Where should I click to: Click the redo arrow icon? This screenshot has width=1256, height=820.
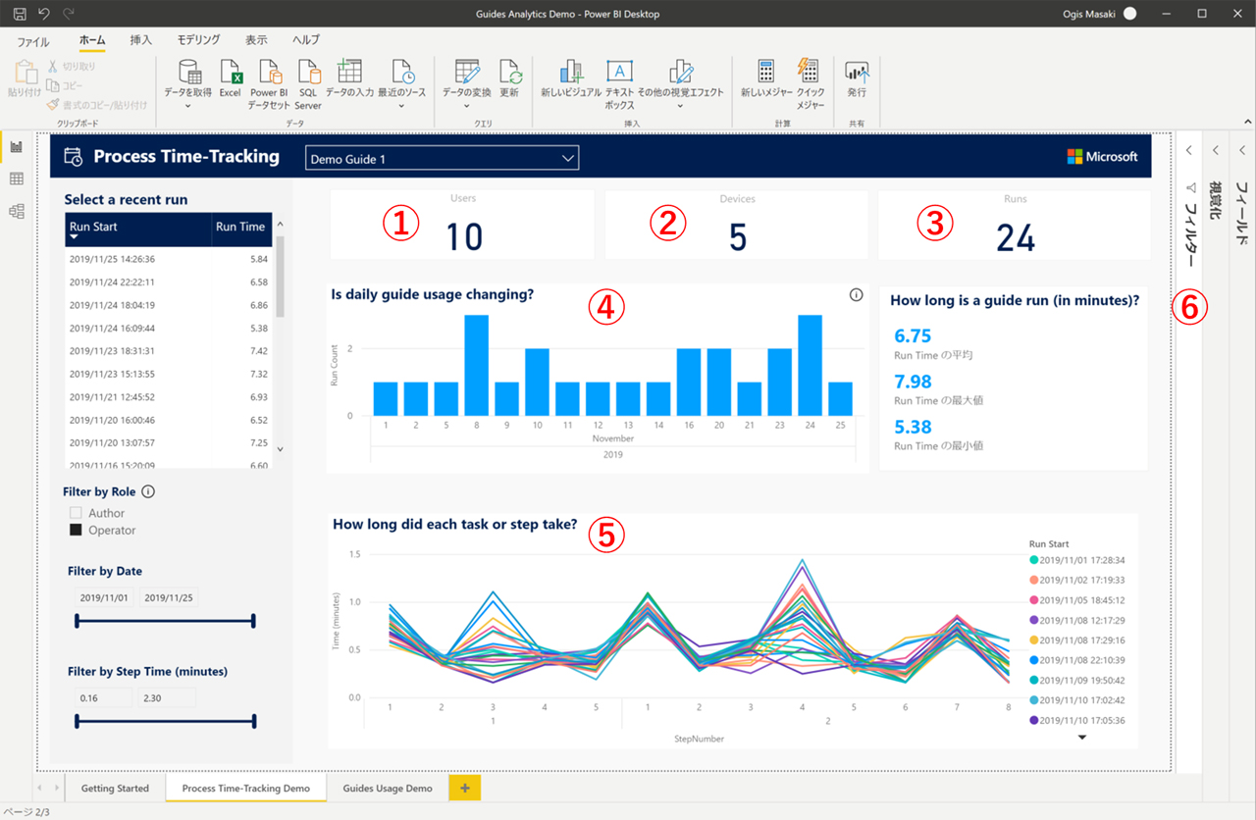pos(68,14)
